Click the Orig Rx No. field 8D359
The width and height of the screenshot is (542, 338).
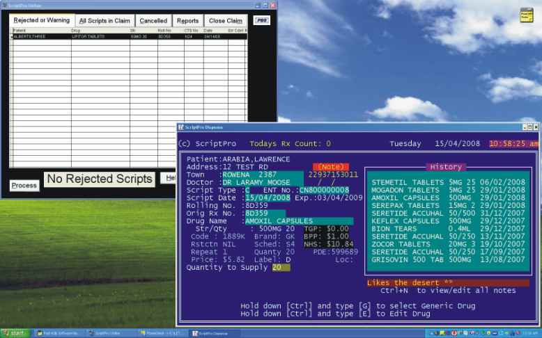[265, 214]
